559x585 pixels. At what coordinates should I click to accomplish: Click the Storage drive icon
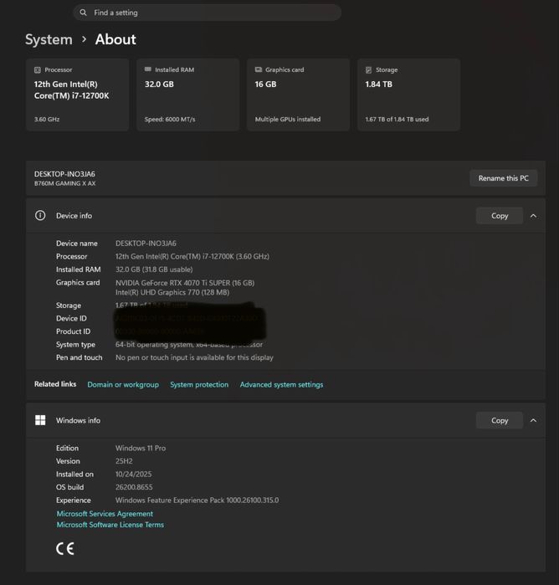369,69
